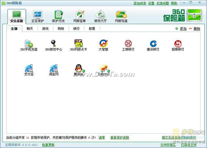The image size is (207, 148).
Task: Open 保护历史 toolbar section
Action: [x=58, y=16]
